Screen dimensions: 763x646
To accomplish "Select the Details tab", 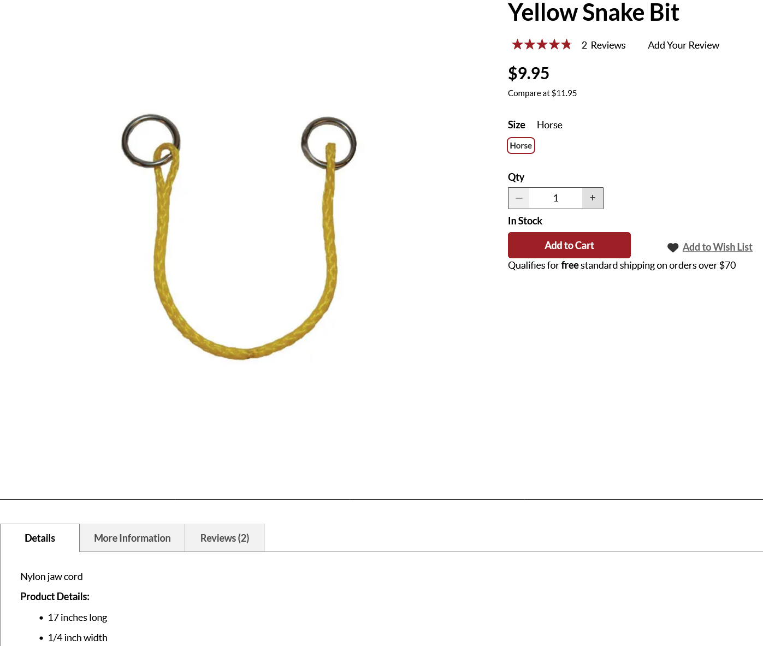I will pos(40,538).
